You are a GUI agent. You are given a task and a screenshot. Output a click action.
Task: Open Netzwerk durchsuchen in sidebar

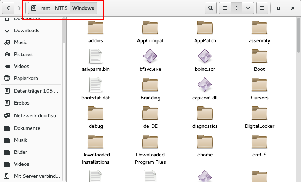pyautogui.click(x=37, y=115)
